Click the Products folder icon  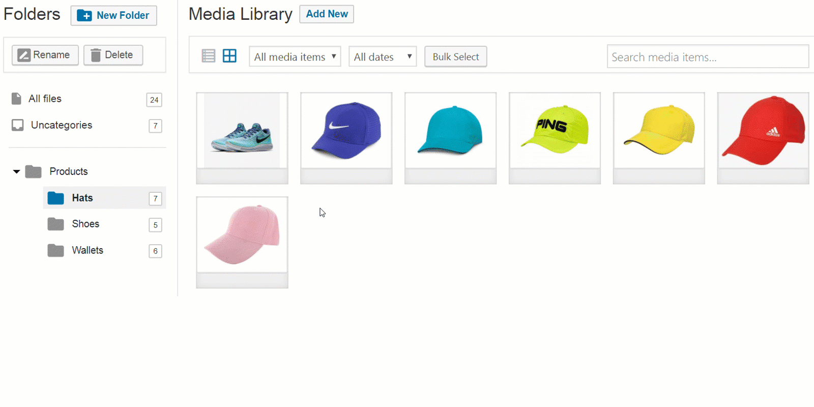(x=34, y=172)
